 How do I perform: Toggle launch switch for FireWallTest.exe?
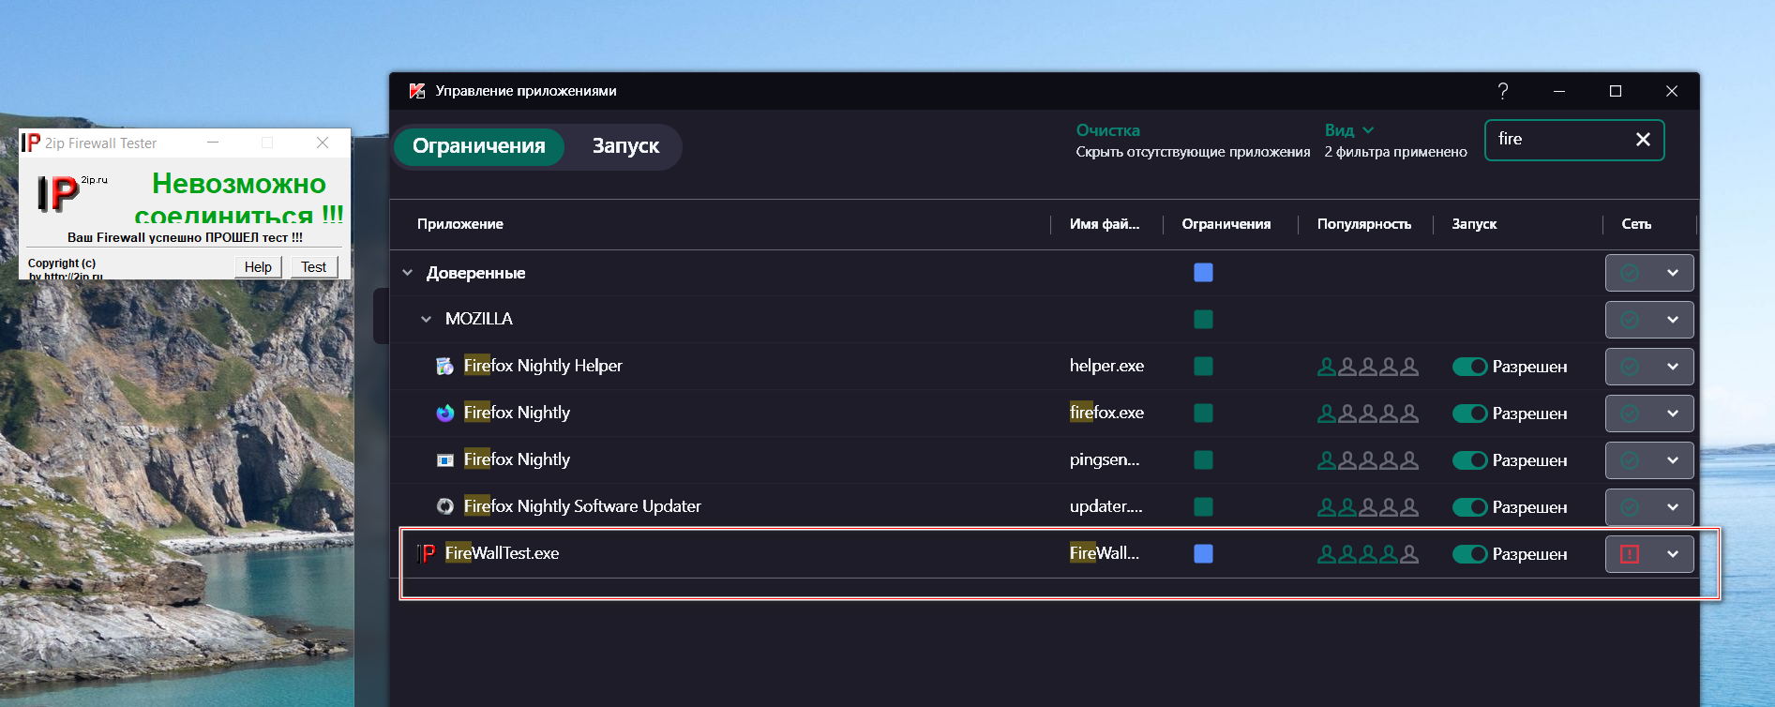pos(1469,554)
